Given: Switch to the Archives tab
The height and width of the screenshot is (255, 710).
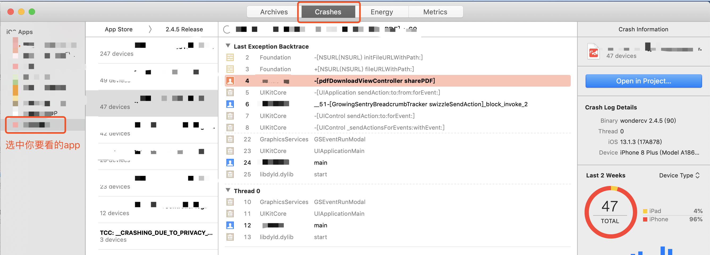Looking at the screenshot, I should coord(274,12).
